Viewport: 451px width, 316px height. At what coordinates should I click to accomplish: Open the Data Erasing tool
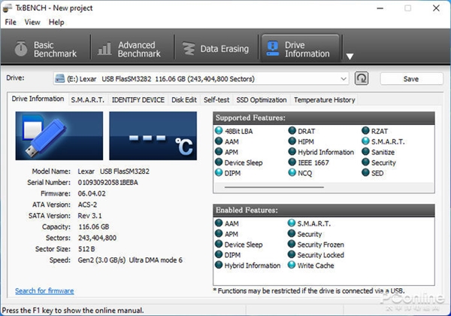click(216, 49)
